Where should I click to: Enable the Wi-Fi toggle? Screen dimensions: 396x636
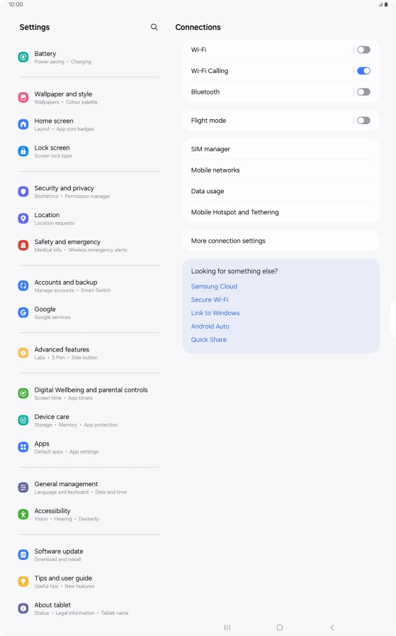coord(363,50)
